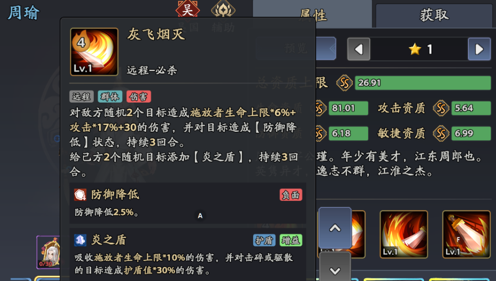Select the 防御降低 debuff icon
Screen dimensions: 496x281
pos(80,195)
